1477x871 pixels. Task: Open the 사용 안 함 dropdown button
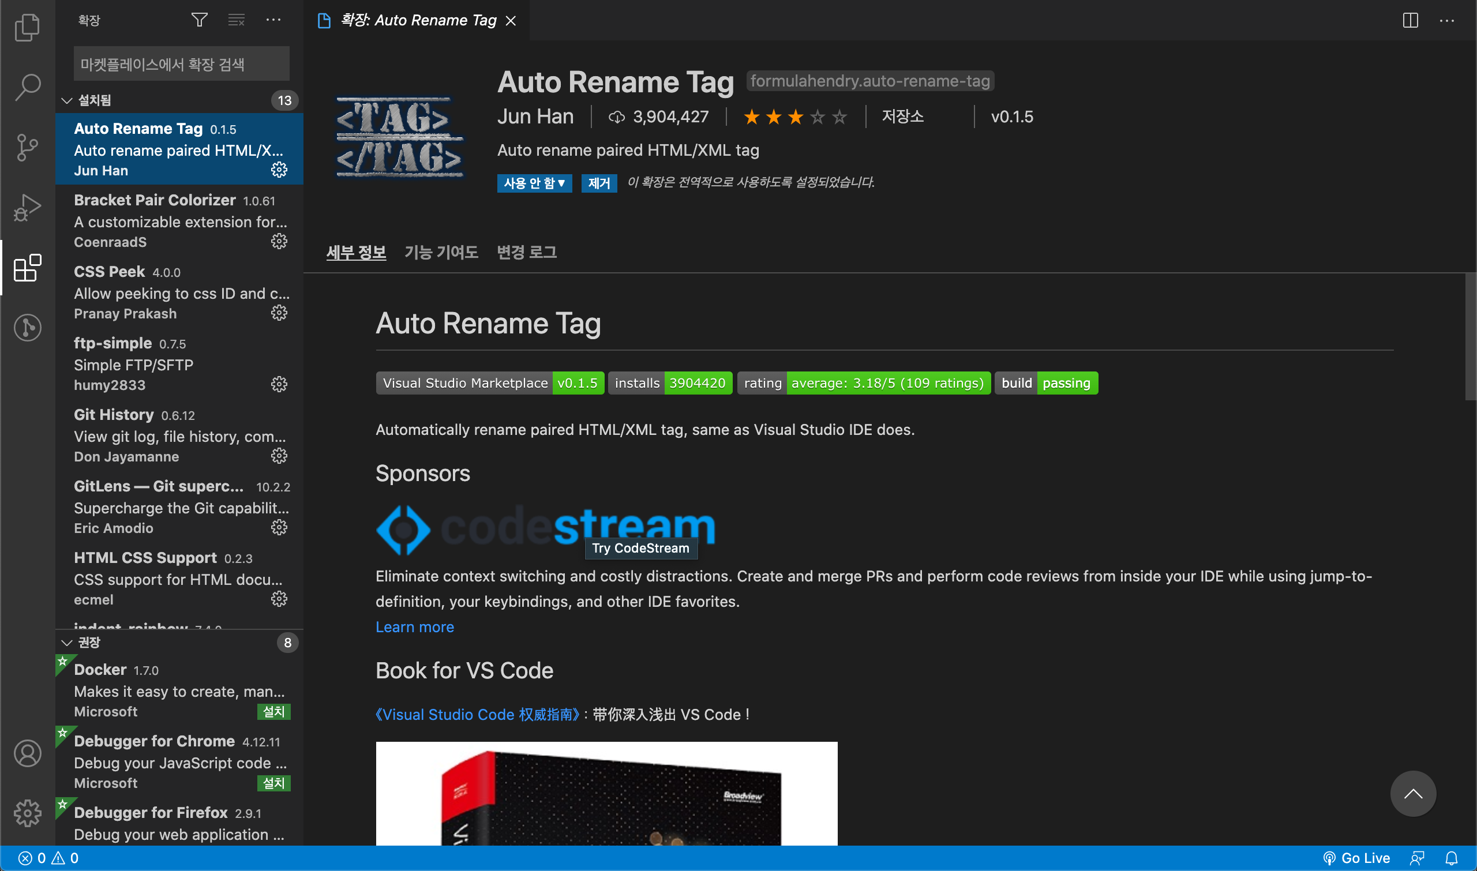534,183
